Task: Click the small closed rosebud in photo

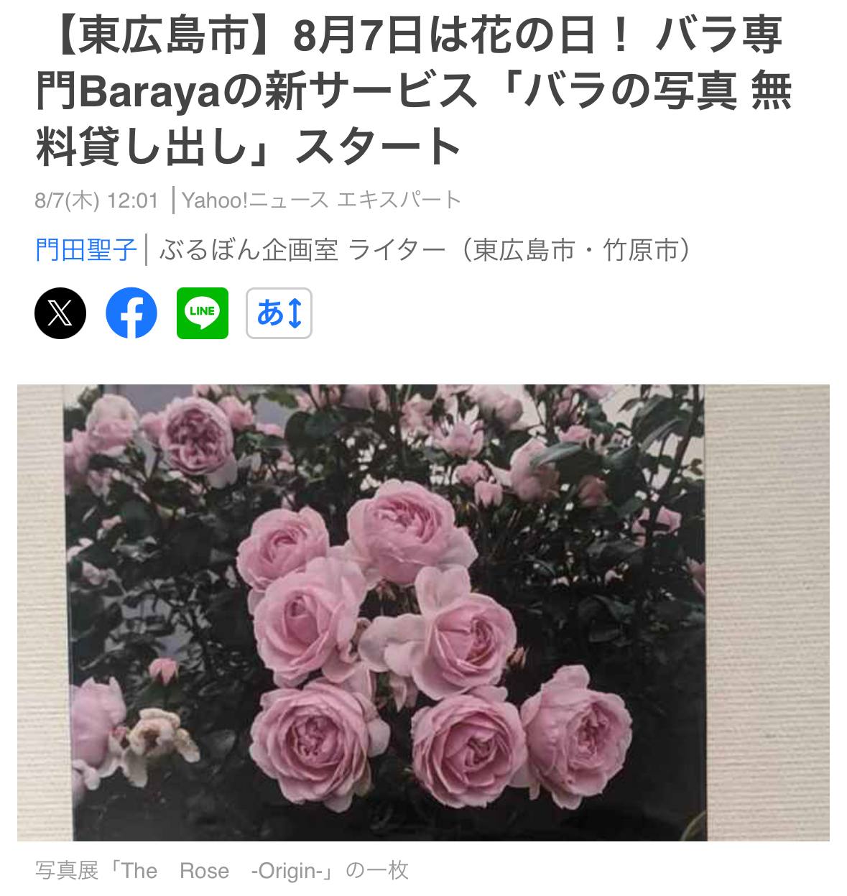Action: (163, 671)
